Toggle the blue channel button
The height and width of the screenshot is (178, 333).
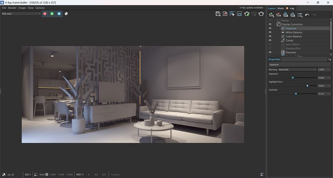59,13
